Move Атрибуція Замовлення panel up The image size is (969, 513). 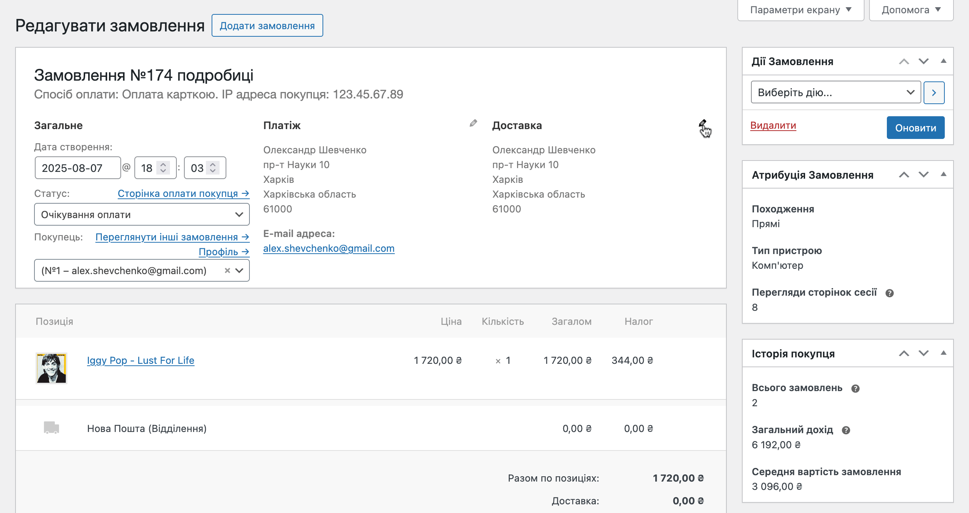(x=904, y=175)
